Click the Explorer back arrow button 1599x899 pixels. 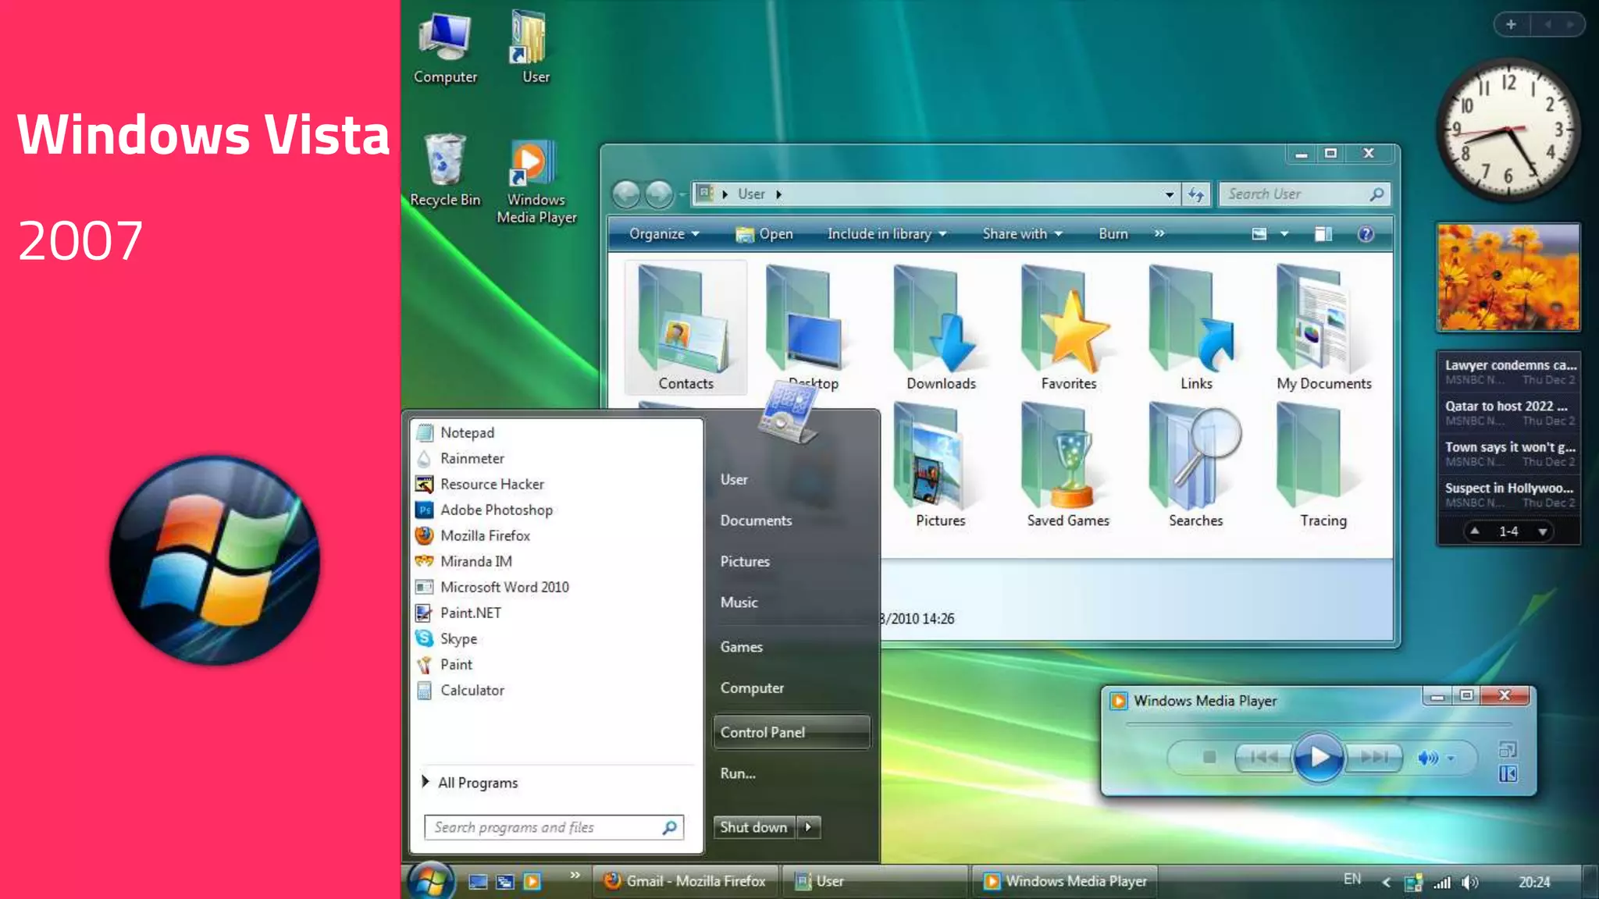pos(626,194)
